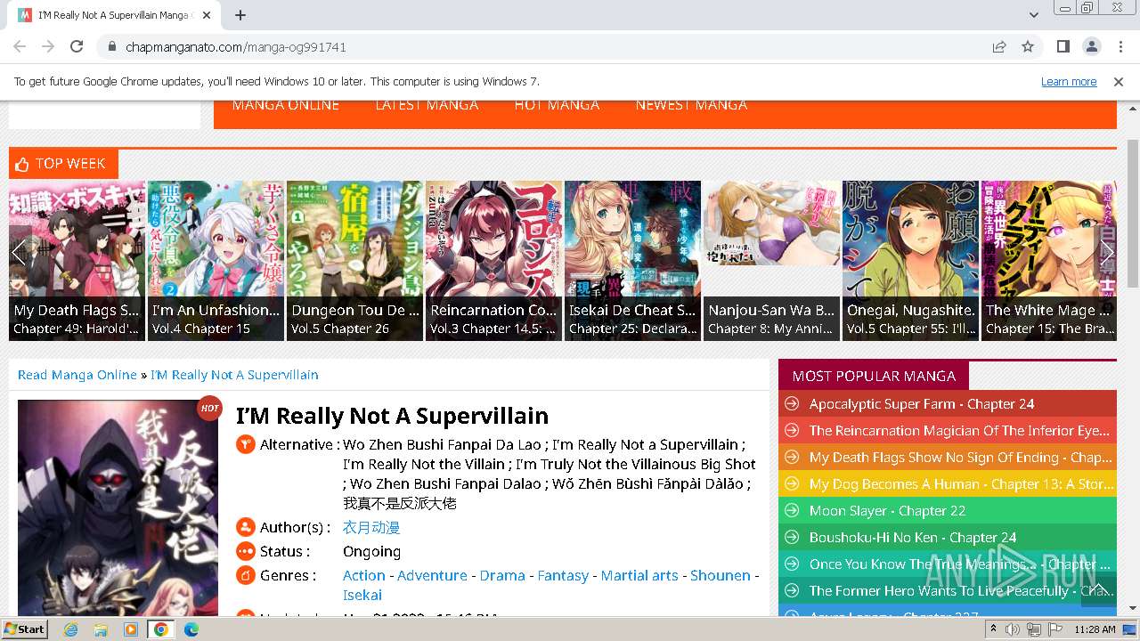
Task: Open the volume speaker tray icon
Action: (1013, 629)
